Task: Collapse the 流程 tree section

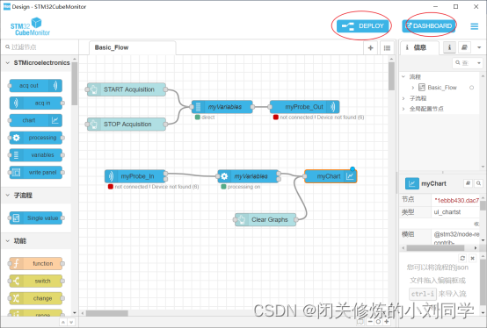Action: (x=403, y=76)
